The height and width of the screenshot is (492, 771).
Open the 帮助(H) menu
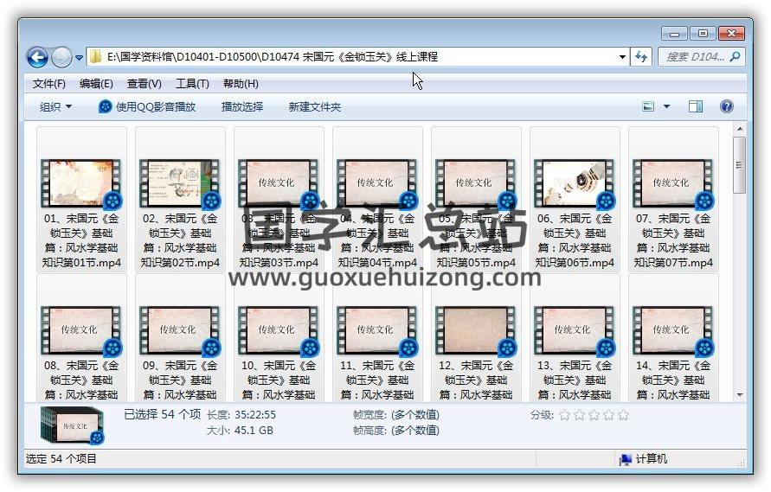click(x=241, y=84)
